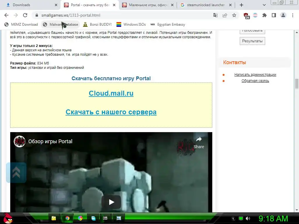Open Chrome three-dot menu
Viewport: 299px width, 224px height.
point(293,15)
